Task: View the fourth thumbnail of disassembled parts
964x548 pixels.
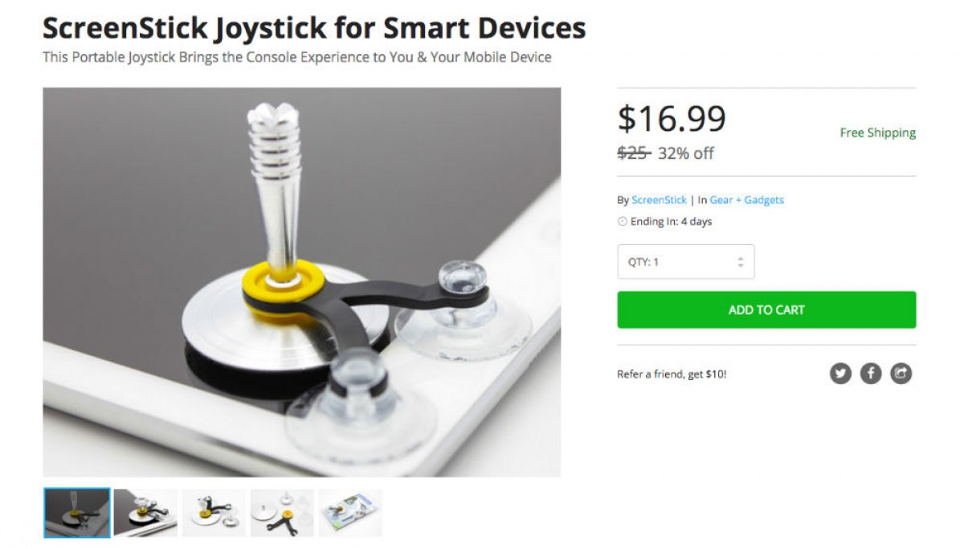Action: click(282, 513)
